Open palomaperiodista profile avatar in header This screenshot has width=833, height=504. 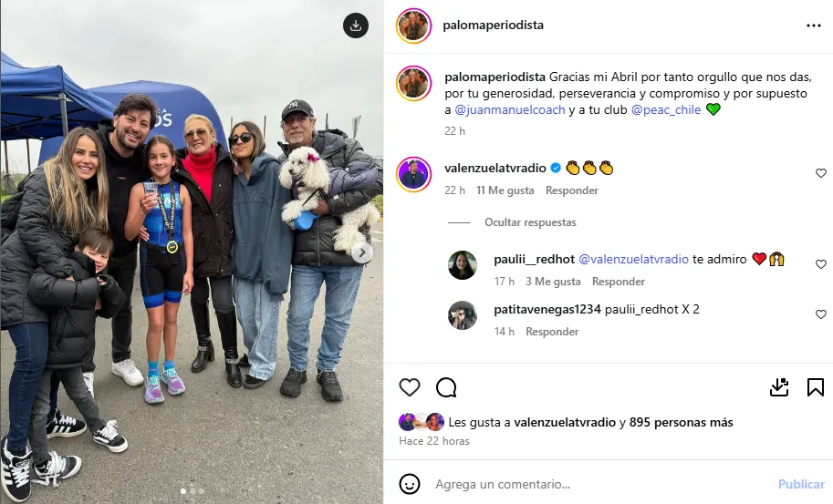(413, 26)
